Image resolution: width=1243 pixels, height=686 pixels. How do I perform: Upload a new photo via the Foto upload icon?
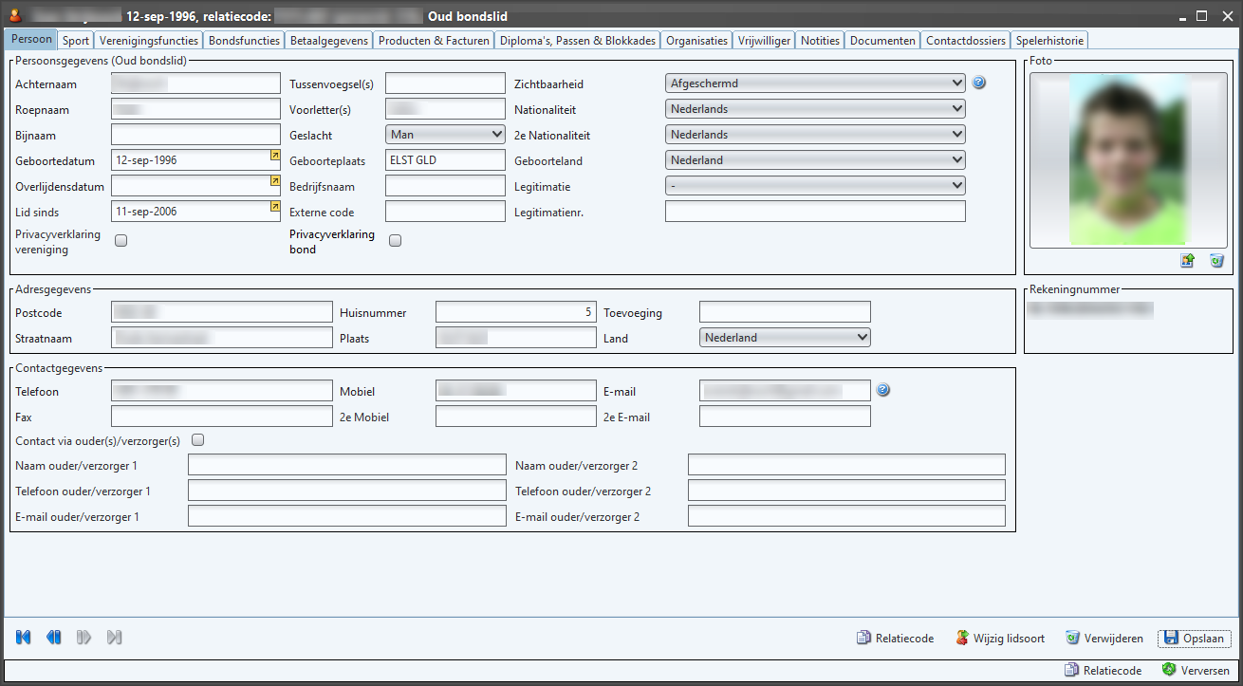1187,261
